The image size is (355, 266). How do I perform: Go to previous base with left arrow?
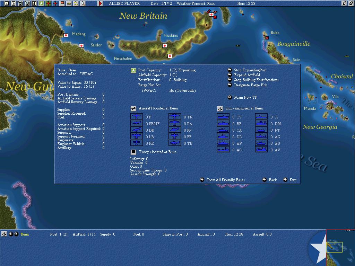11,234
